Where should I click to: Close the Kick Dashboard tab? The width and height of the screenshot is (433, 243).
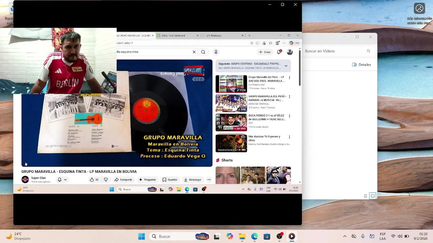click(198, 35)
